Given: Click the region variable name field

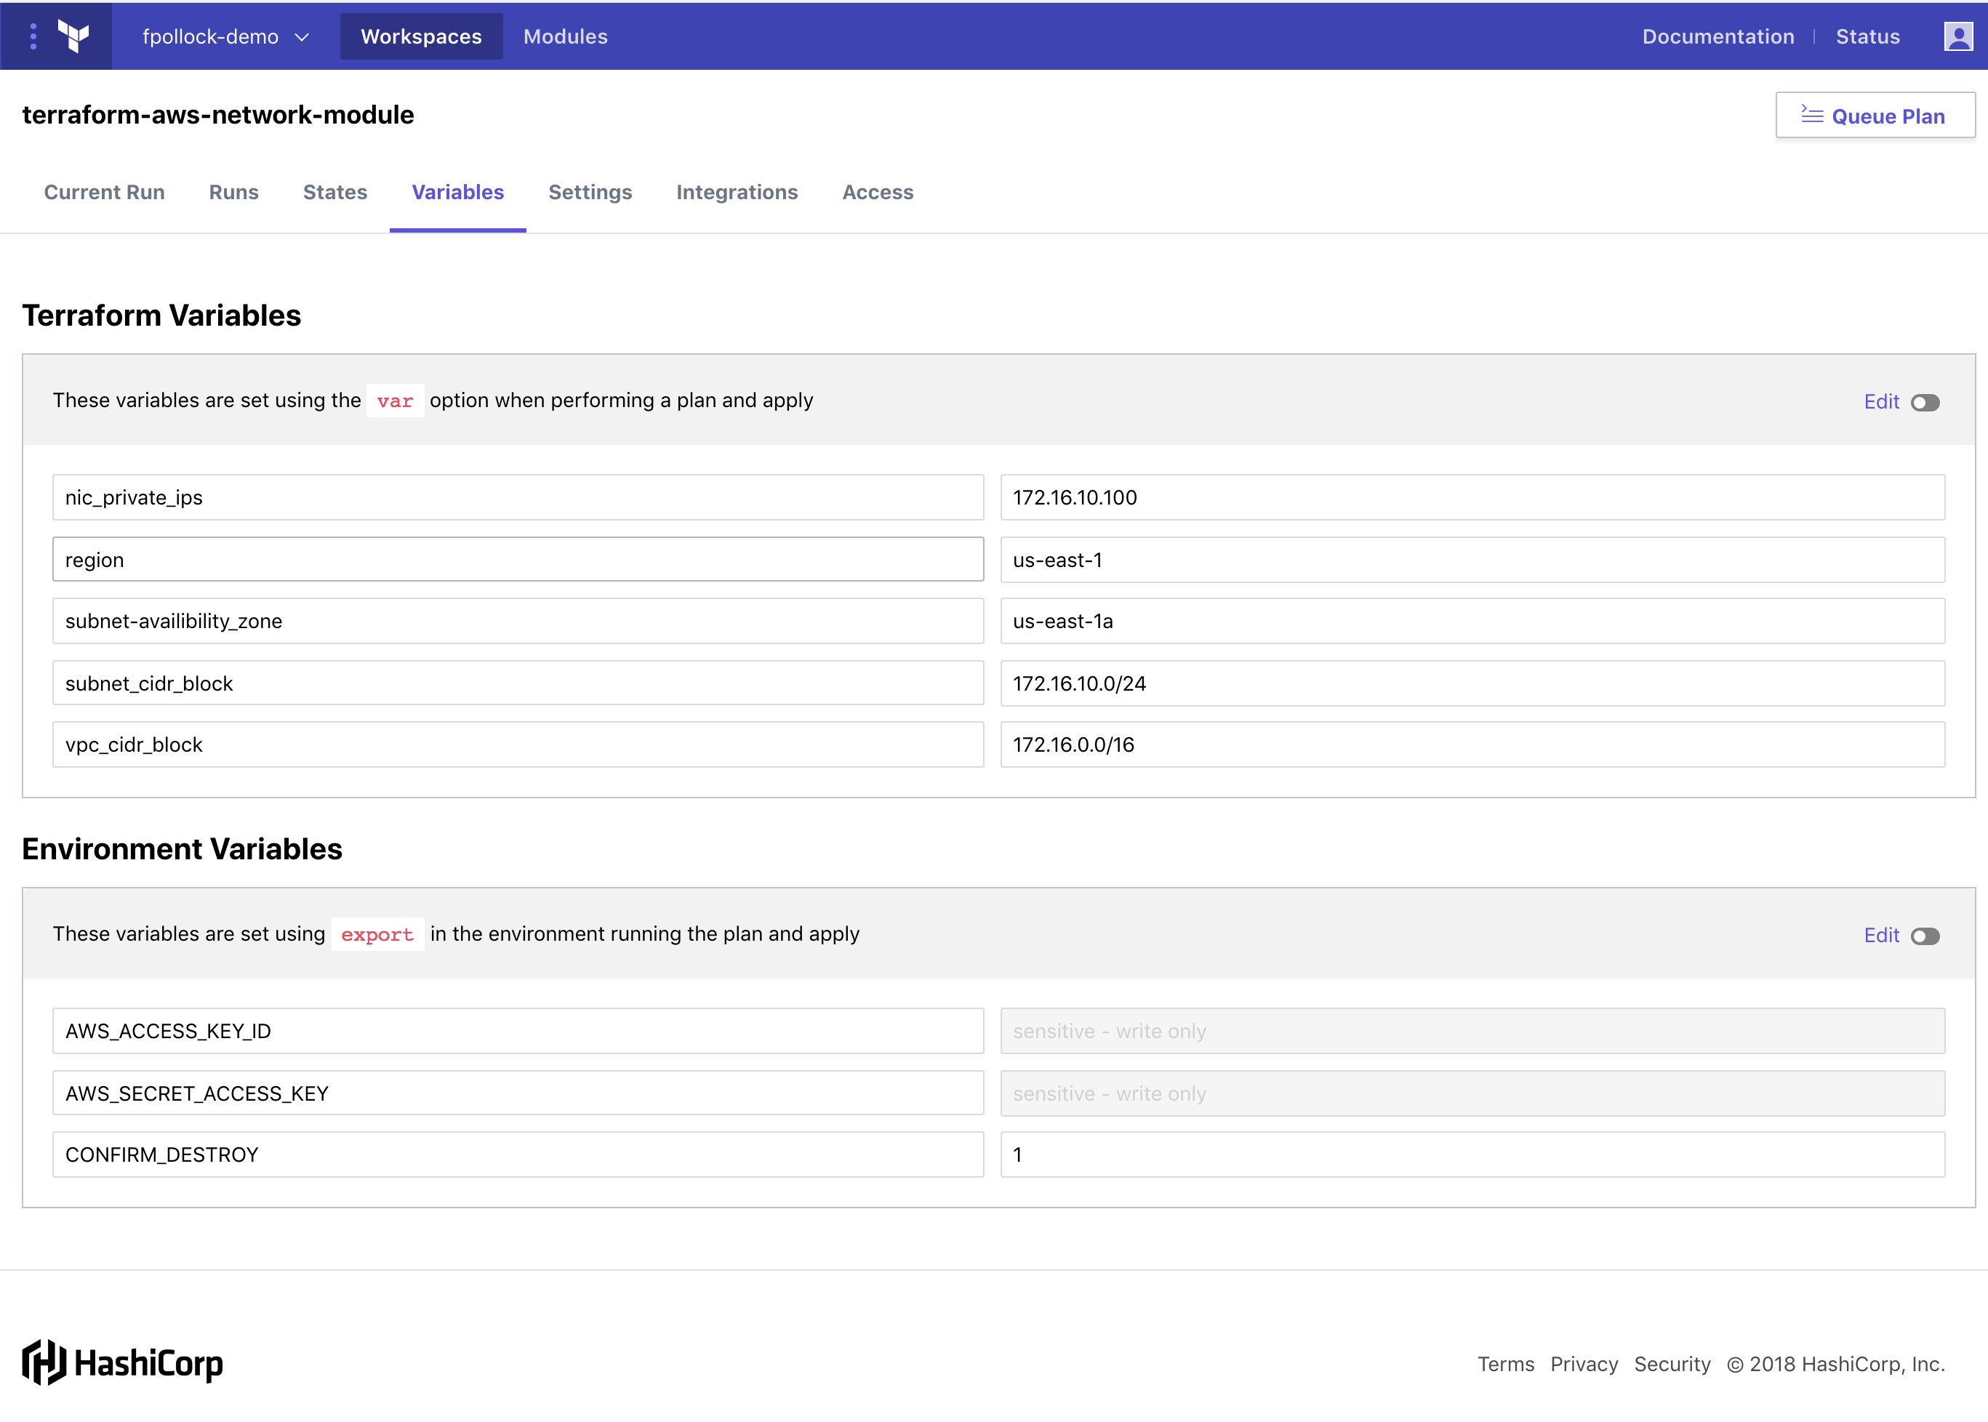Looking at the screenshot, I should coord(518,560).
